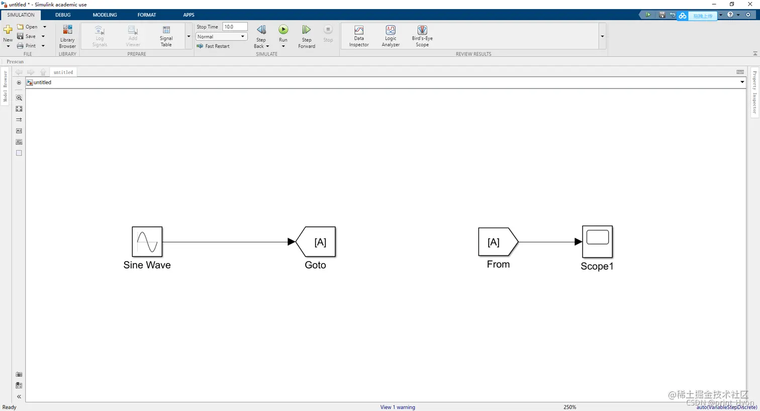Click the screenshot camera icon in palette
This screenshot has width=760, height=411.
tap(19, 374)
